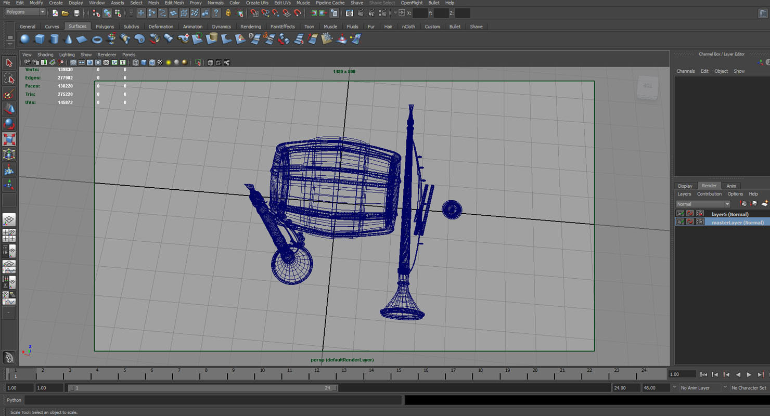
Task: Toggle recycle icon on layer5
Action: click(x=690, y=214)
